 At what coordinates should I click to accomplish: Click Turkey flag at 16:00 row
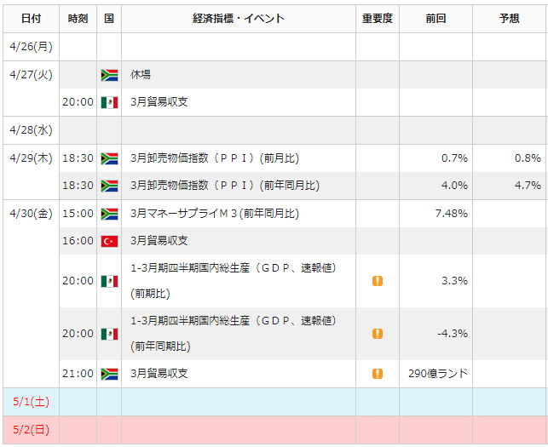tap(109, 241)
